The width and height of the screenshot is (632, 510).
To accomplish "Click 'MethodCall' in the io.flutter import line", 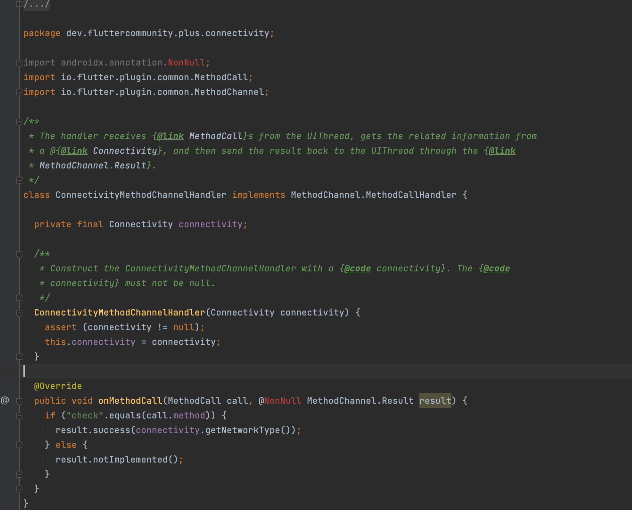I will click(x=221, y=77).
